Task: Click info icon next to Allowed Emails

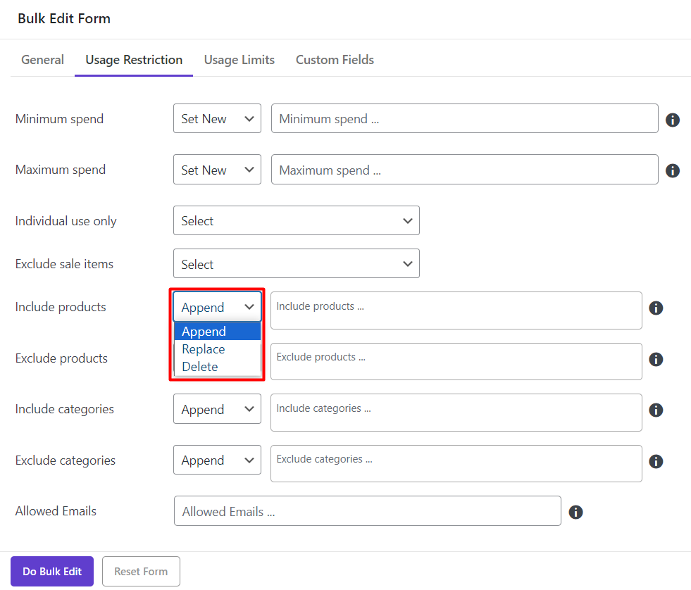Action: pos(575,512)
